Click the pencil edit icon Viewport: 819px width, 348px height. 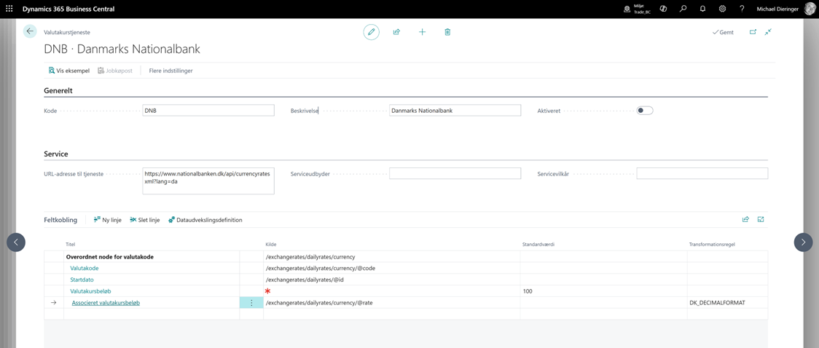pos(372,32)
